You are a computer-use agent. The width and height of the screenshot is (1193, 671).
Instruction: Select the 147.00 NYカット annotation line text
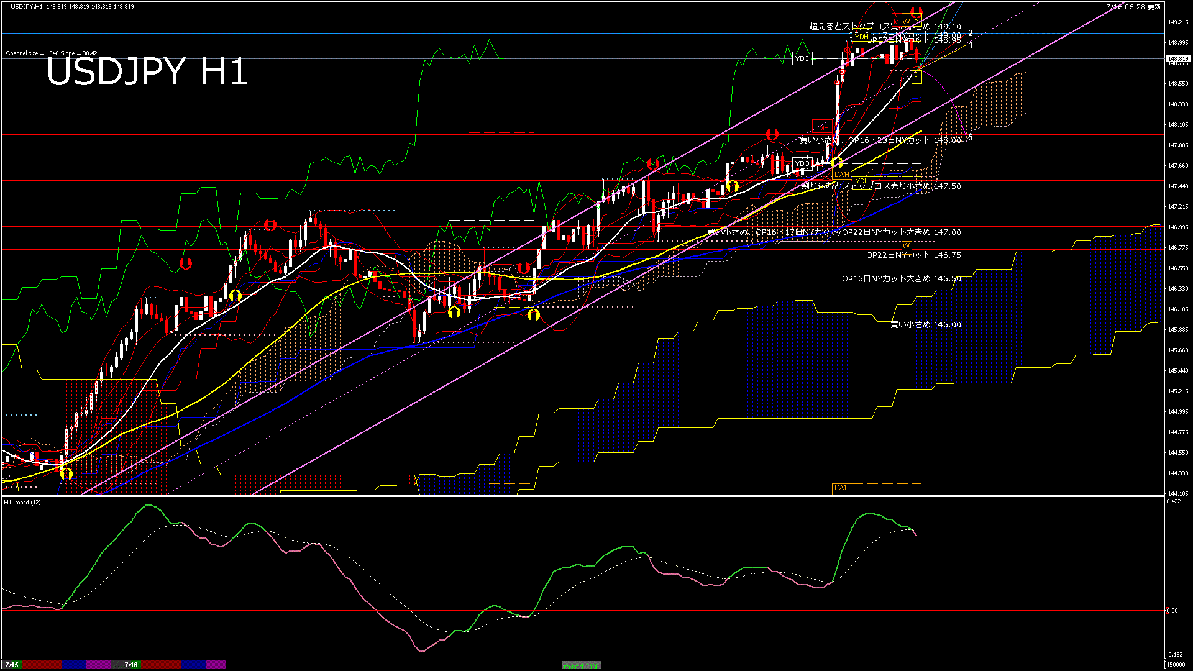pyautogui.click(x=834, y=232)
